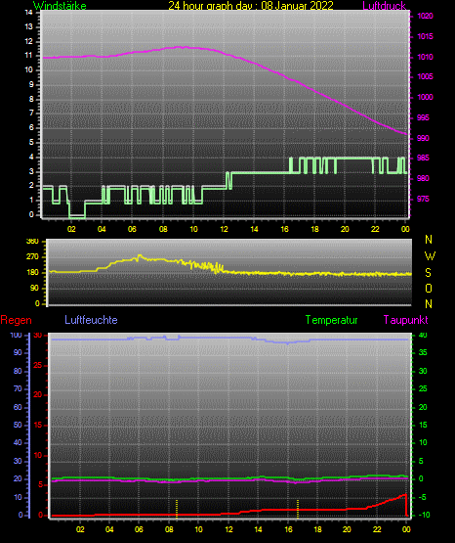Click the W compass direction label
The image size is (455, 543).
(430, 256)
